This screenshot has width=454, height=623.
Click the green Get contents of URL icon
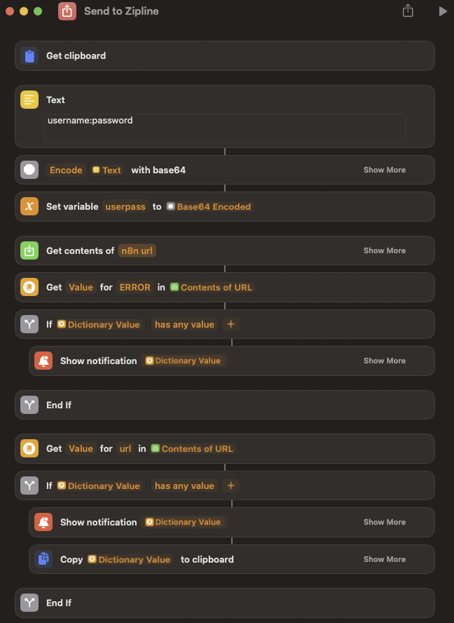tap(29, 250)
